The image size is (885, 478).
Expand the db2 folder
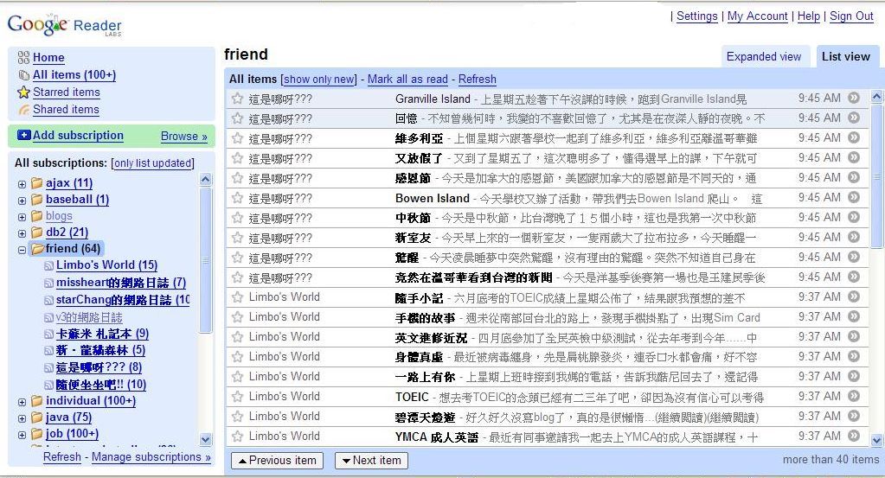point(22,233)
